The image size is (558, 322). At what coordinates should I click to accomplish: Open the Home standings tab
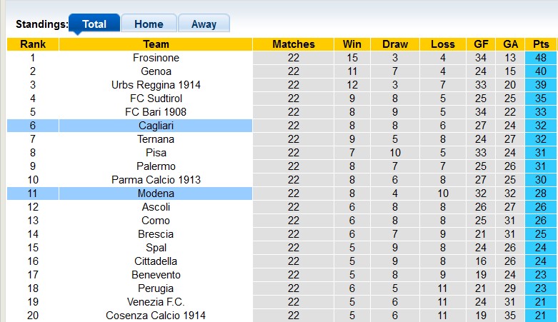(x=148, y=24)
